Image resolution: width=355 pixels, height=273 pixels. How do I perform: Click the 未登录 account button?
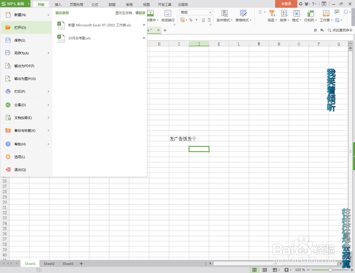286,4
